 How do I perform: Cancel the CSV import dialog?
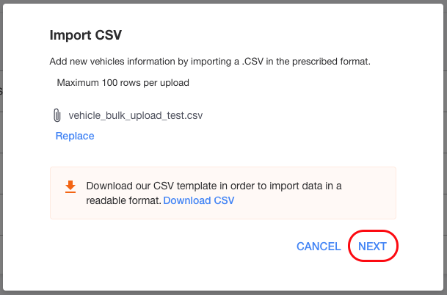pyautogui.click(x=319, y=247)
